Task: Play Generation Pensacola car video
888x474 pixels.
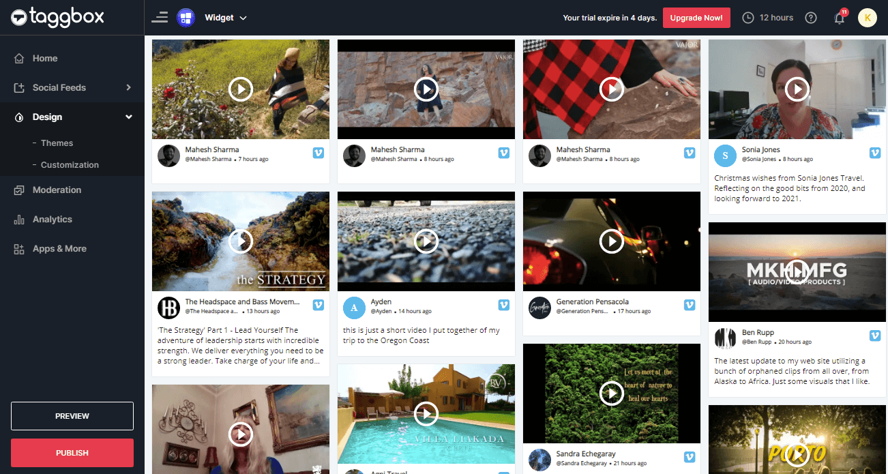Action: tap(612, 241)
